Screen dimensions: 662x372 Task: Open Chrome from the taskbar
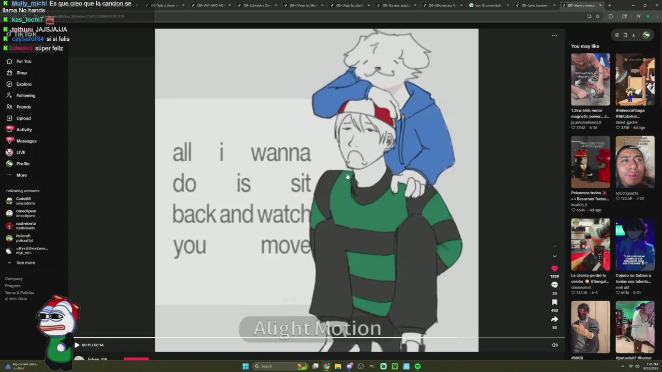[326, 366]
